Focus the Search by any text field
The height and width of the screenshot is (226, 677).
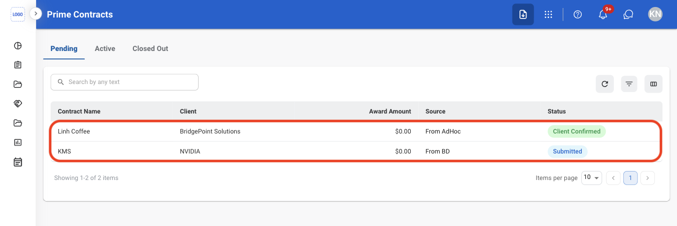tap(124, 82)
